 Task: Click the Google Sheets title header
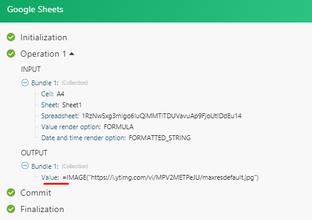coord(35,10)
